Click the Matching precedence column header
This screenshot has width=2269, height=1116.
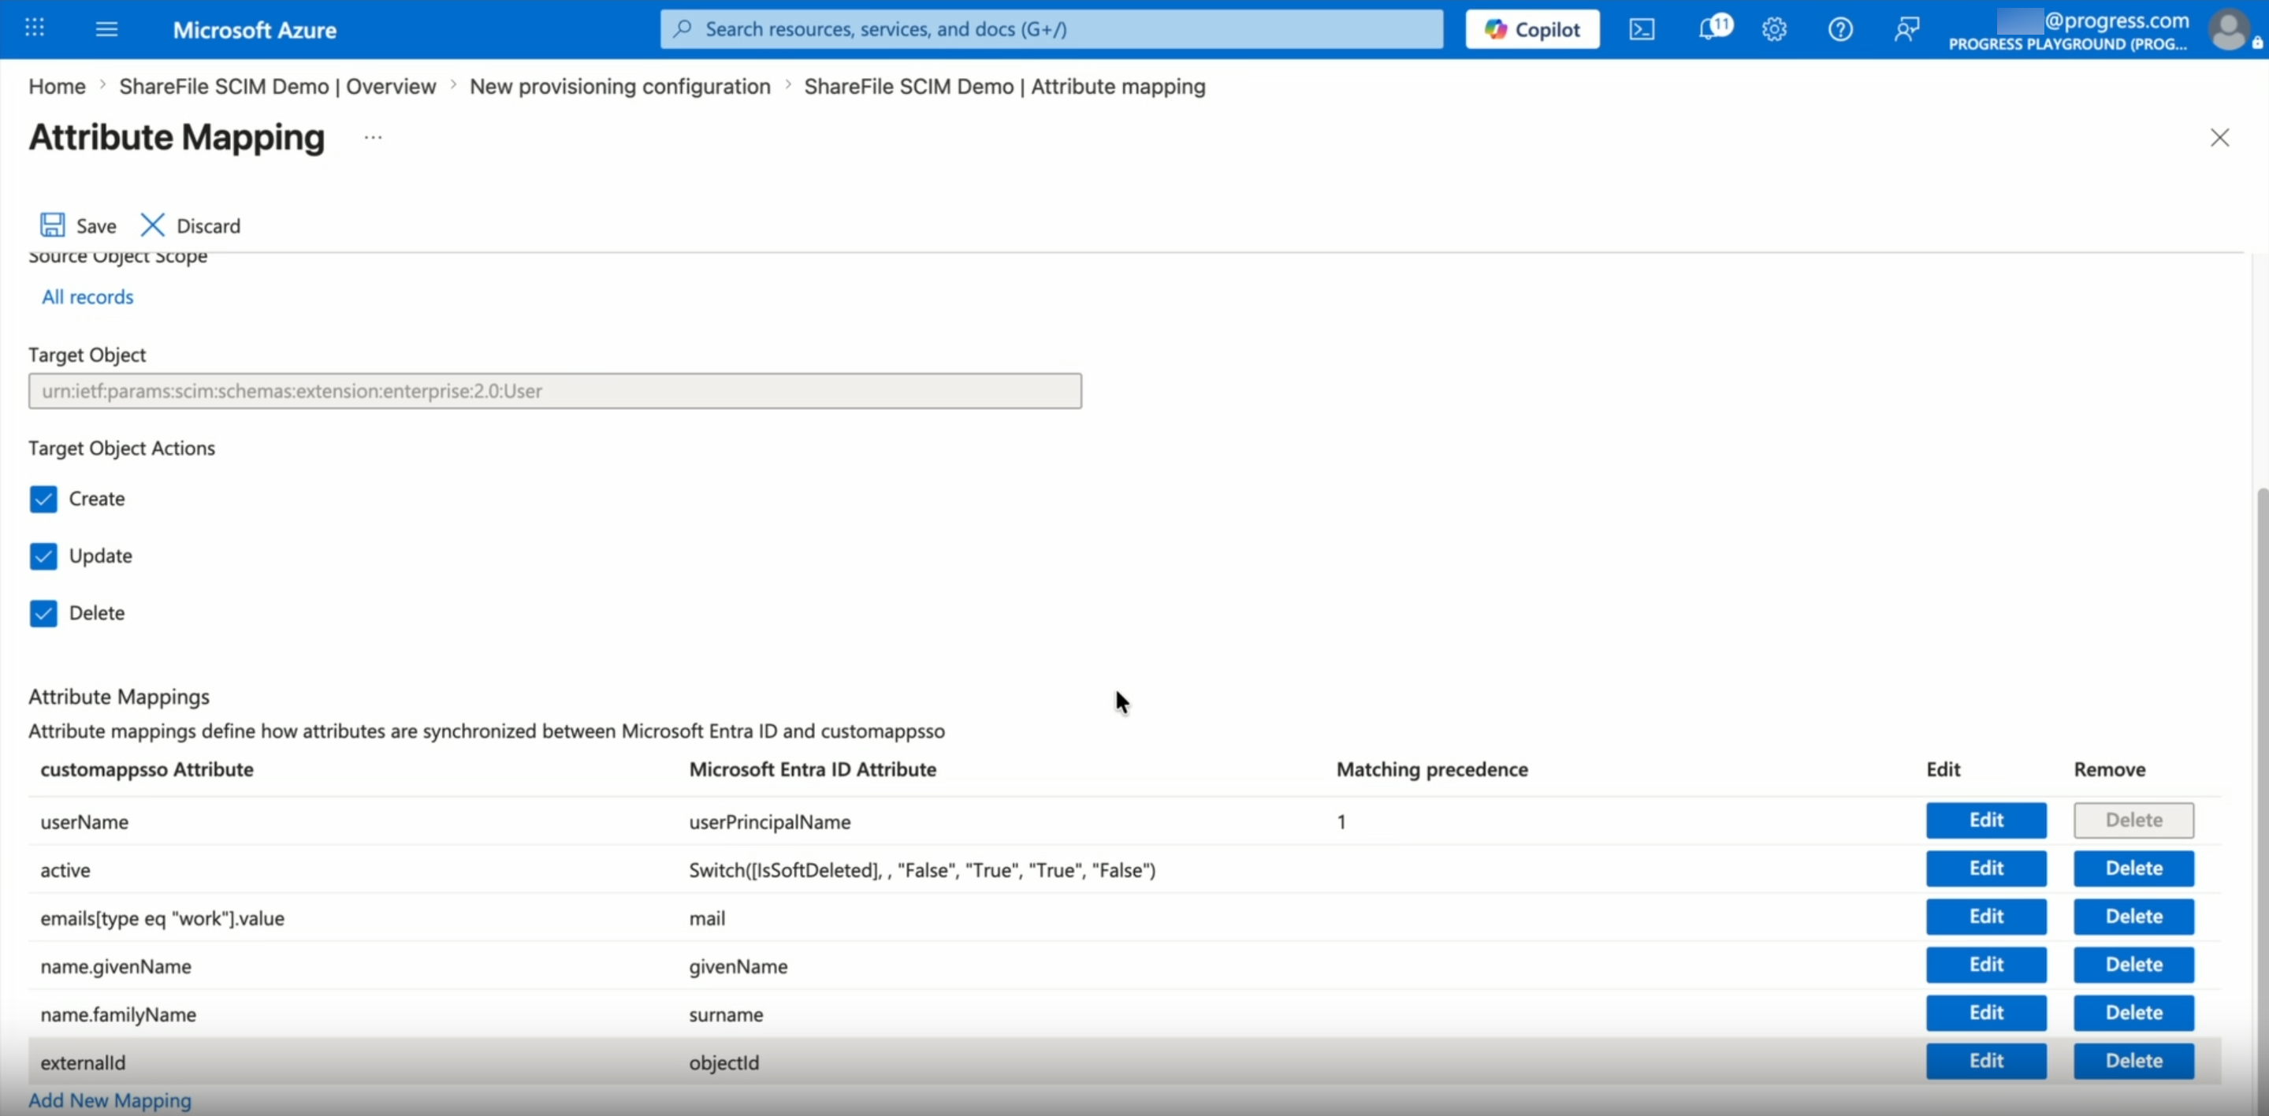(1432, 769)
